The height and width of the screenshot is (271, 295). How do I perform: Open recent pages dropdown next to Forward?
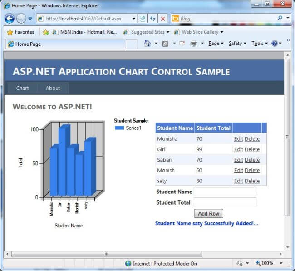[30, 19]
